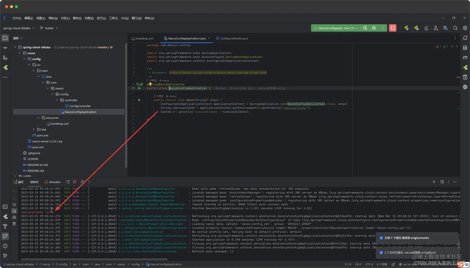Collapse the src folder in tree
The image size is (470, 268).
[29, 65]
